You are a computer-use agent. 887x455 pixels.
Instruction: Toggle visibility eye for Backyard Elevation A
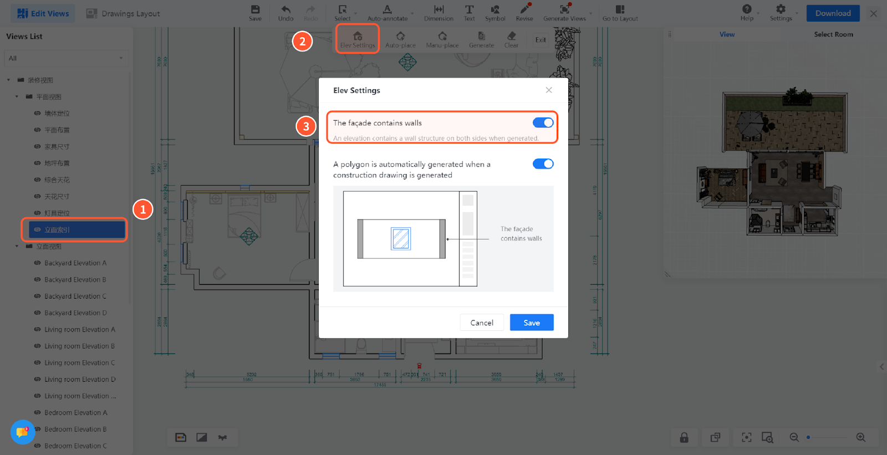[x=37, y=263]
